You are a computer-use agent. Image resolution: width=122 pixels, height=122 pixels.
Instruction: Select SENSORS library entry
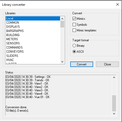click(x=33, y=43)
